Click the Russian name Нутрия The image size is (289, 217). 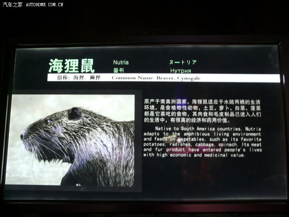(x=180, y=70)
